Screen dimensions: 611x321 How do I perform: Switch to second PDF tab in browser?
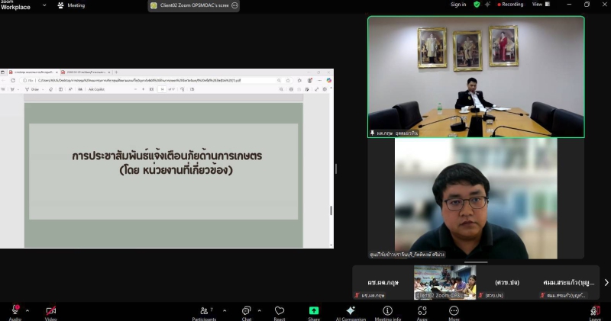[x=86, y=72]
